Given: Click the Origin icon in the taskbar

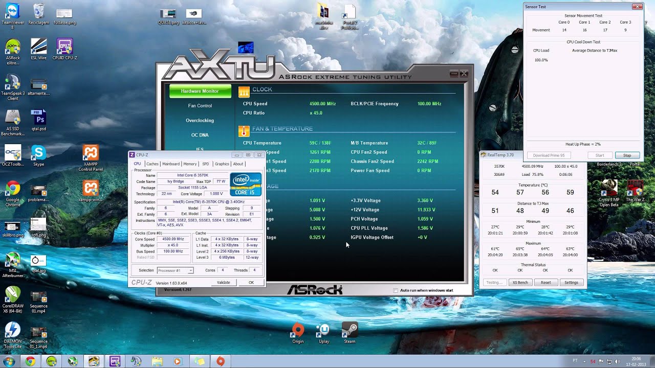Looking at the screenshot, I should (221, 361).
